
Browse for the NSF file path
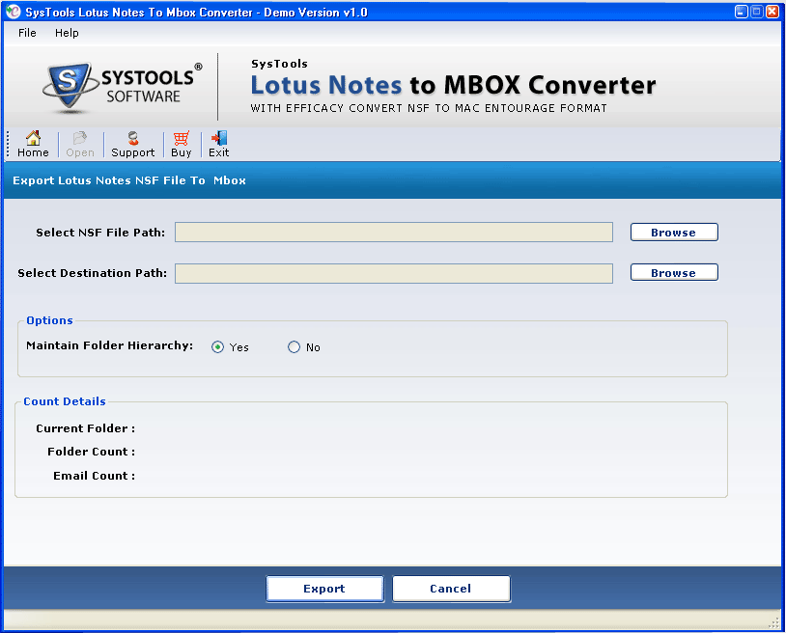click(x=673, y=233)
